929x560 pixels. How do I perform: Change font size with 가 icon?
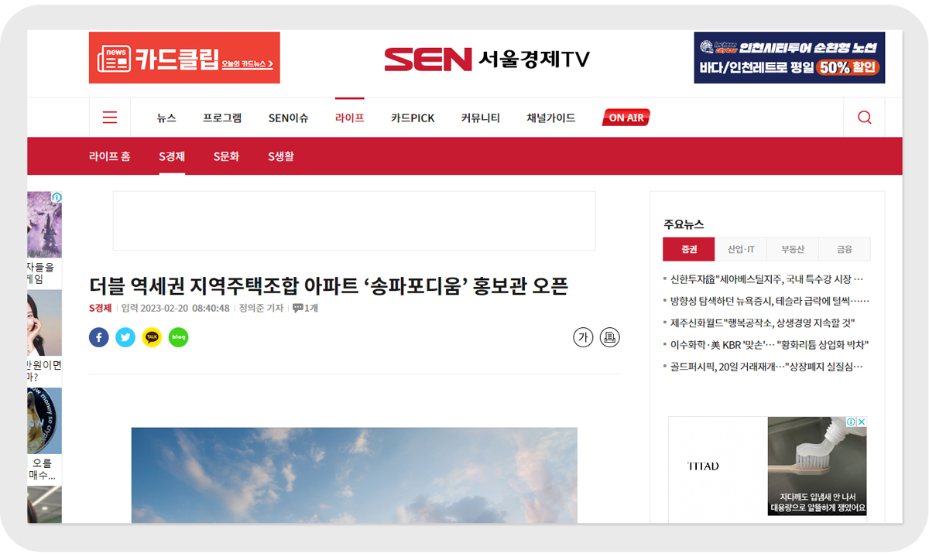[583, 337]
